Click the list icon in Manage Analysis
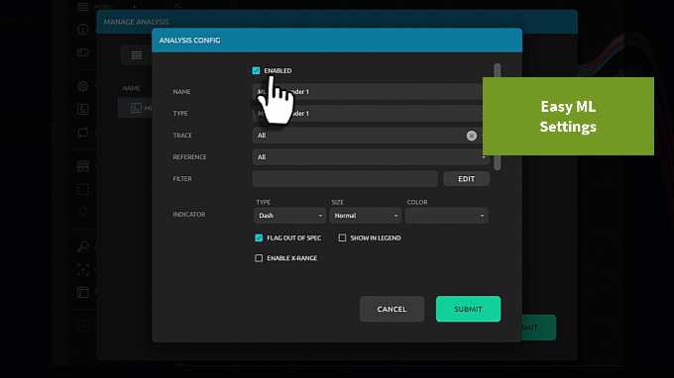674x378 pixels. coord(136,55)
